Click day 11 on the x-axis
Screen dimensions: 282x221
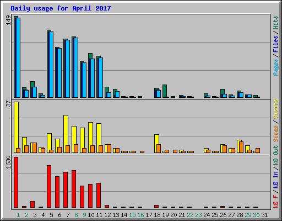[99, 215]
